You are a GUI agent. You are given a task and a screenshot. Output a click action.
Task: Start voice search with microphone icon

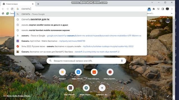click(x=122, y=61)
